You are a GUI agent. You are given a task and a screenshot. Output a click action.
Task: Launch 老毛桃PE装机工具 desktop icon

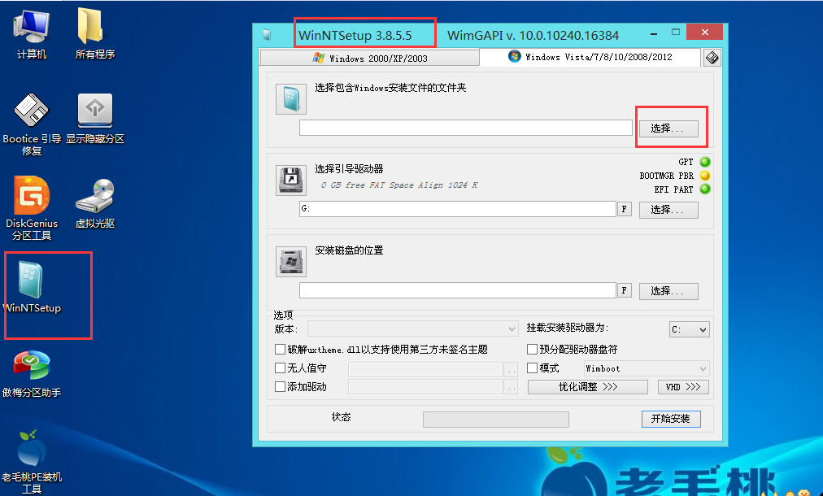[x=32, y=462]
